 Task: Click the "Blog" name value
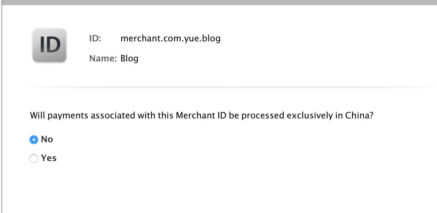(x=129, y=59)
